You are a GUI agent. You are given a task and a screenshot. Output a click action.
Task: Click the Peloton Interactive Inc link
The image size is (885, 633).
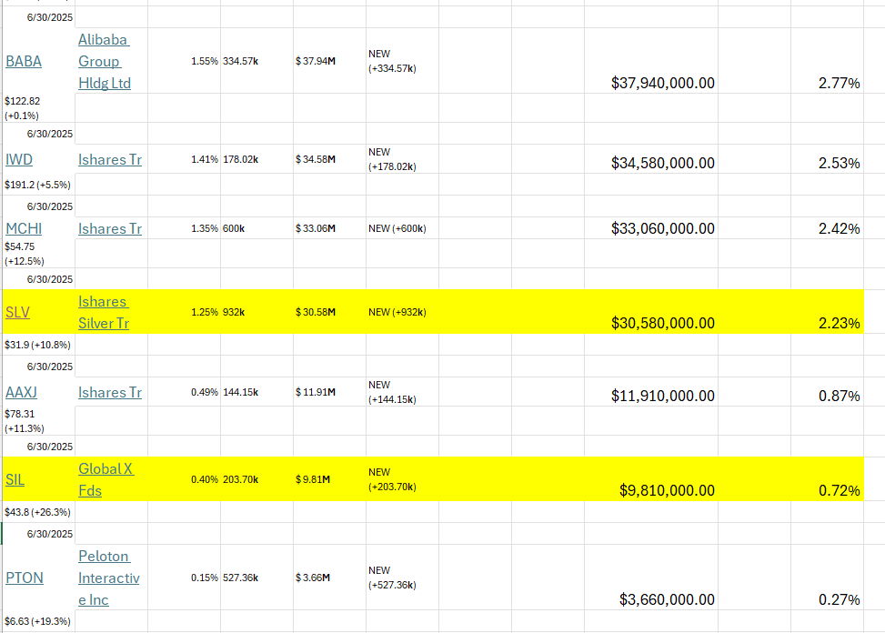tap(108, 578)
